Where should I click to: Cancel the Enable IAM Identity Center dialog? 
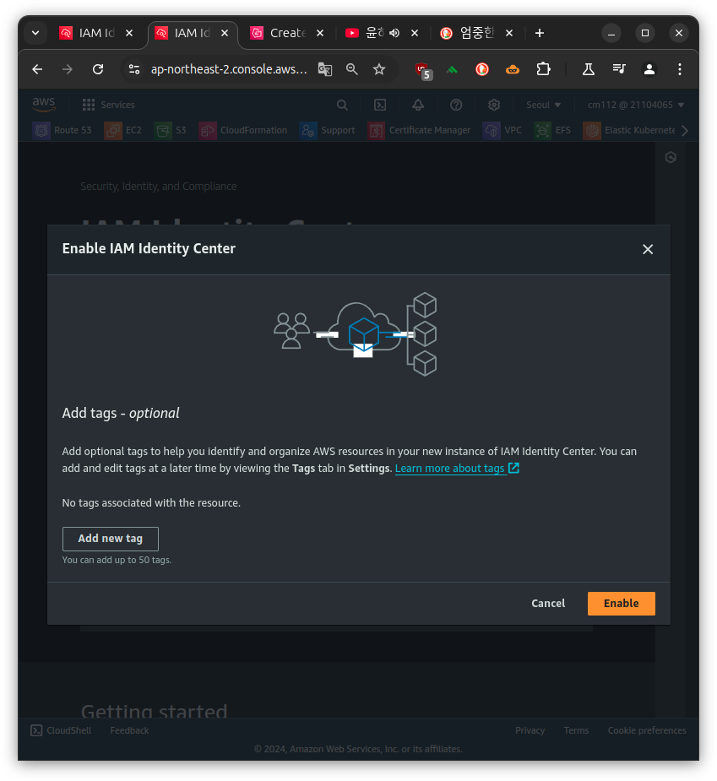[x=547, y=603]
